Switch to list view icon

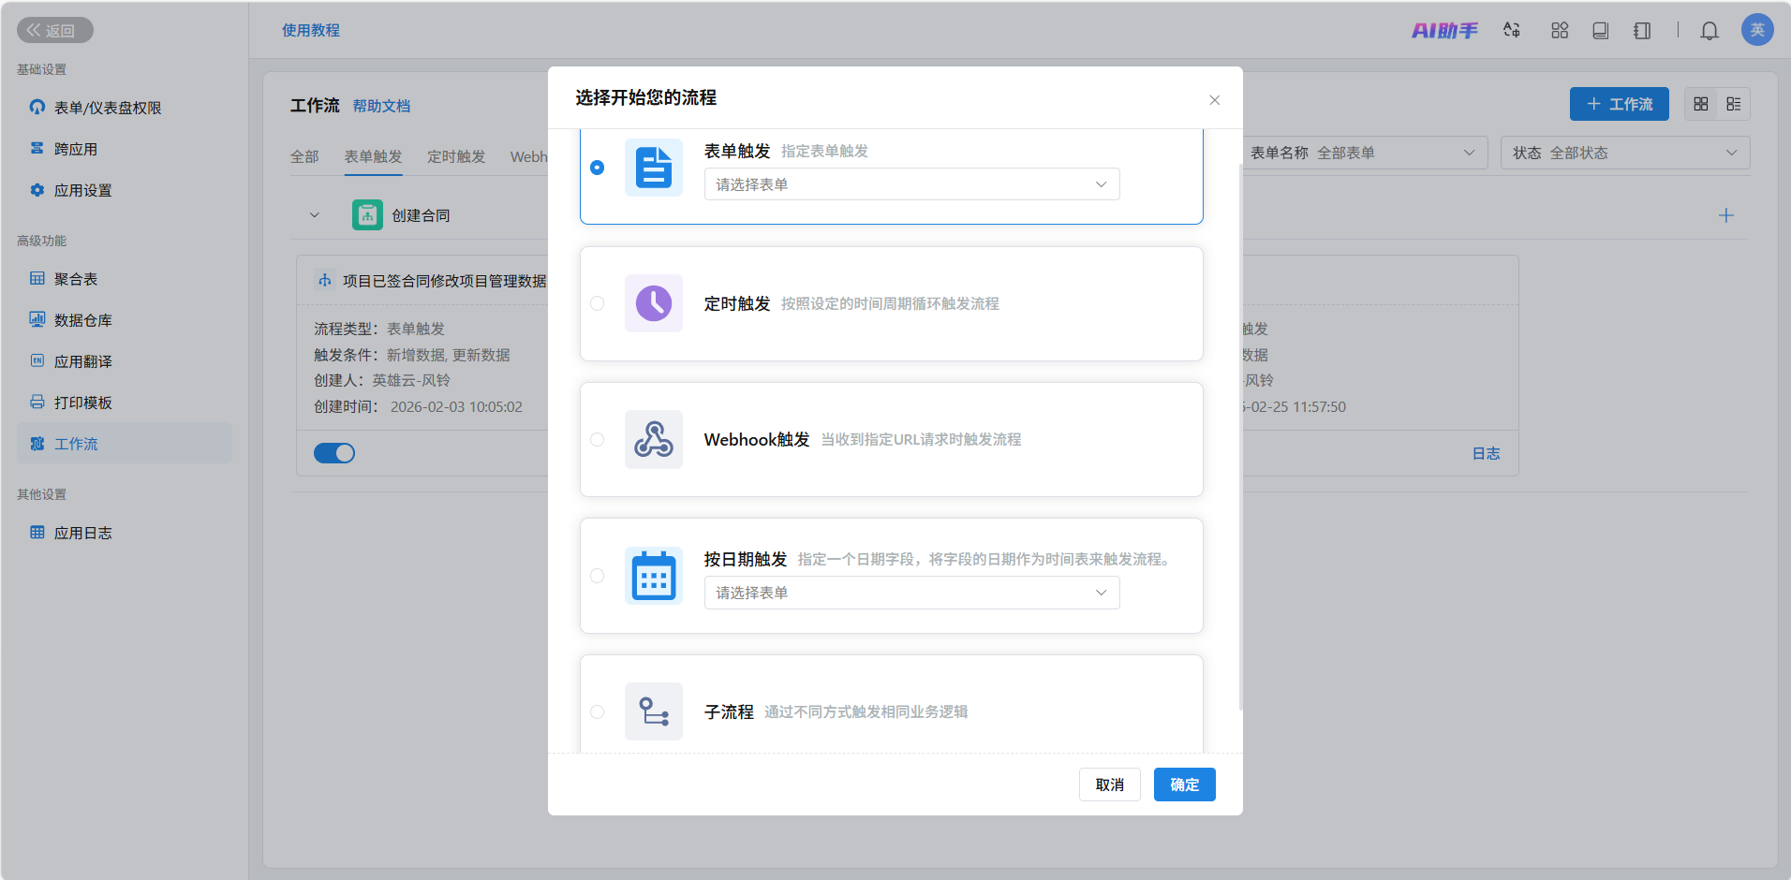1733,104
